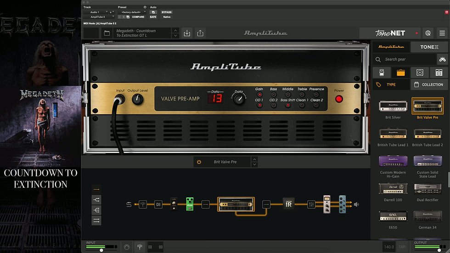Switch to previous amp model chevron

(x=254, y=159)
